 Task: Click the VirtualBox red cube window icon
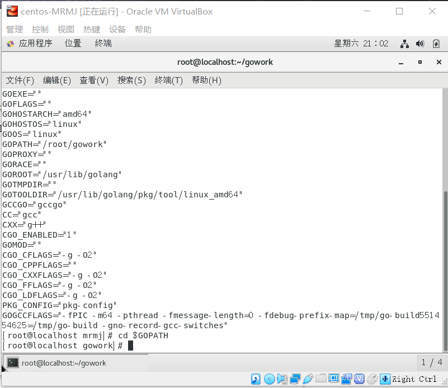point(12,11)
